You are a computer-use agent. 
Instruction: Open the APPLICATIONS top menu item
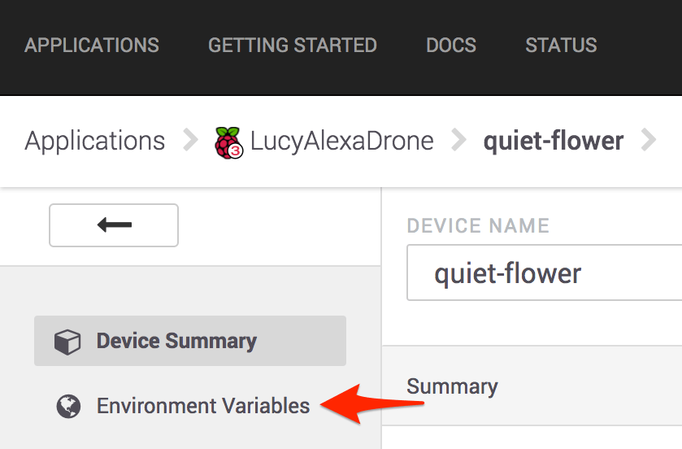click(x=92, y=46)
